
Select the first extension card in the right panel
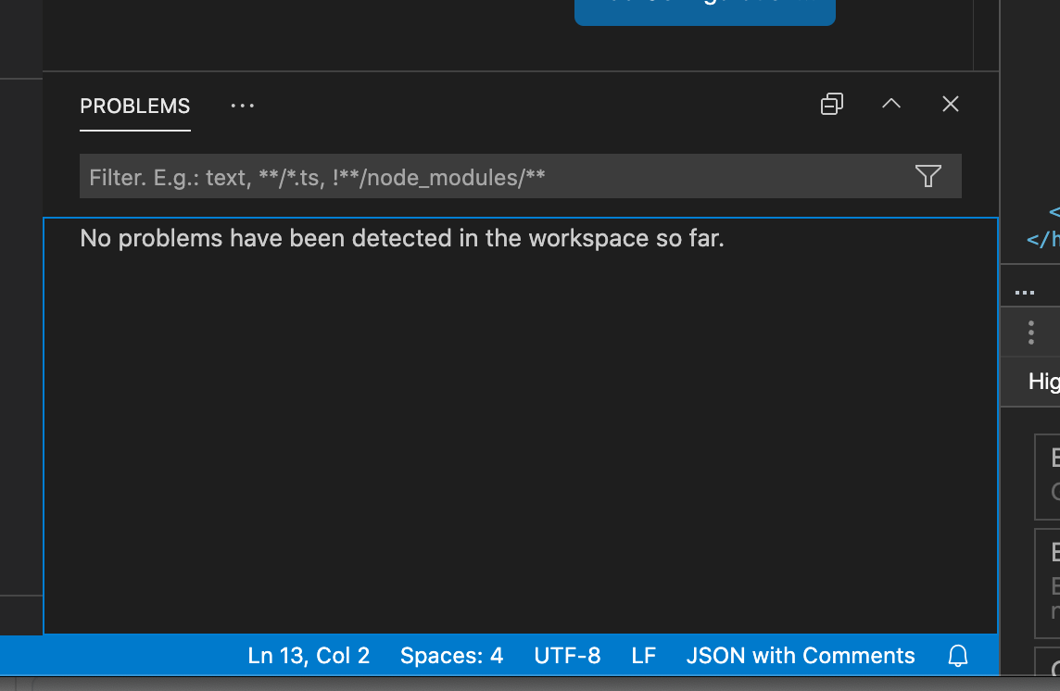pos(1045,477)
